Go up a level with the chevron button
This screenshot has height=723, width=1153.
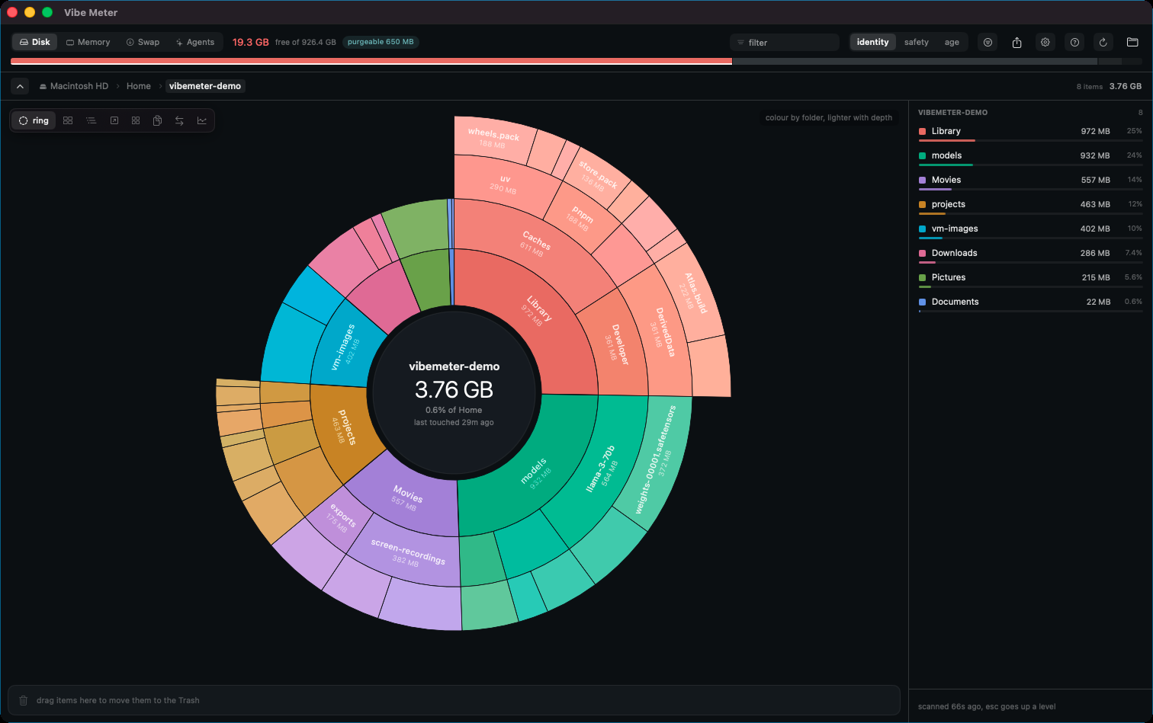pos(20,86)
